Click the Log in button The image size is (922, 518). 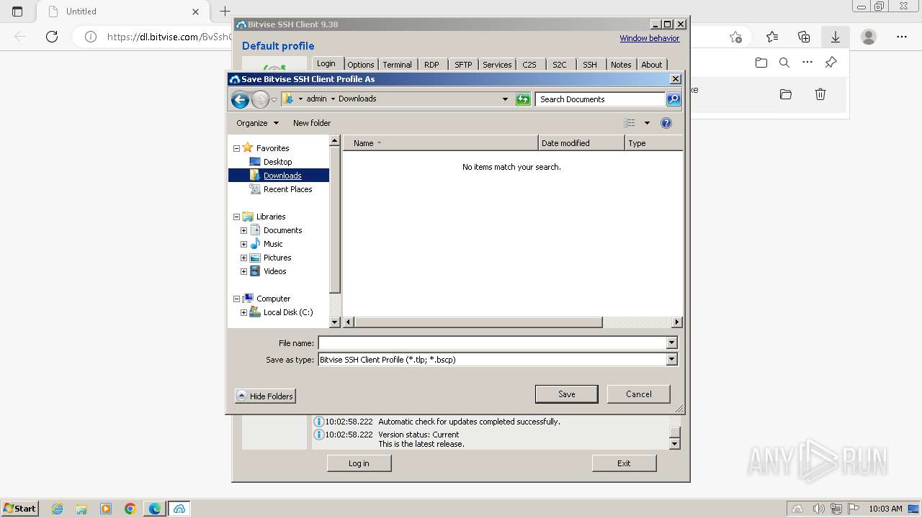359,463
